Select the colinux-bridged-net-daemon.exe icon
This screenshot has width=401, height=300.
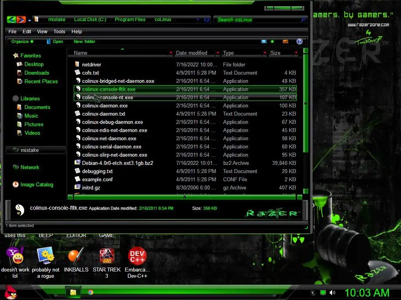tap(78, 80)
